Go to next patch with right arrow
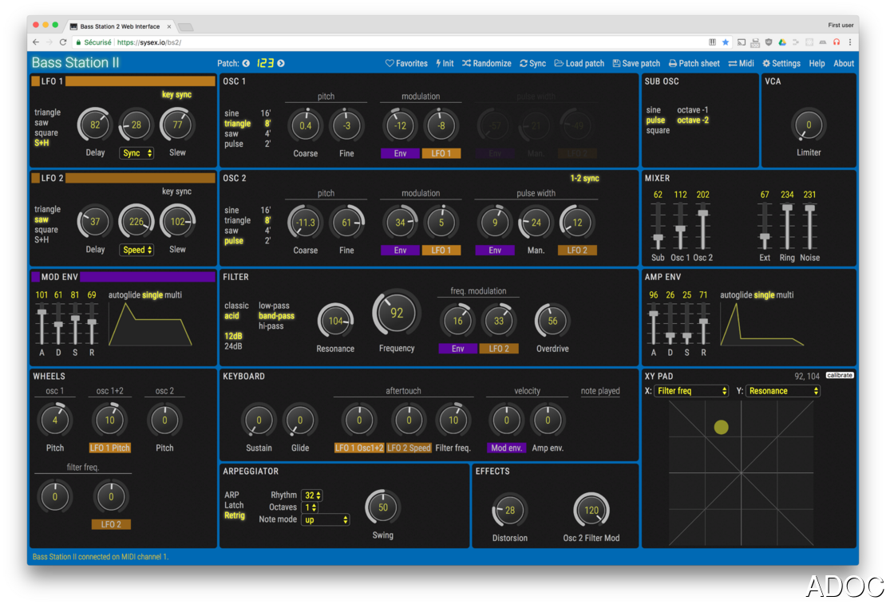This screenshot has height=604, width=886. [x=281, y=63]
